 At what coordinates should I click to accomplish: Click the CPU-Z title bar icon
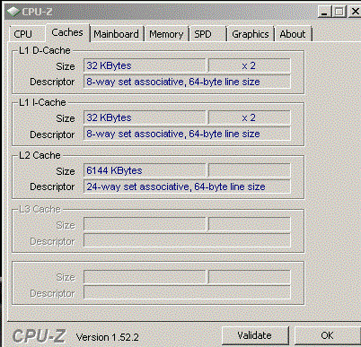pos(13,12)
